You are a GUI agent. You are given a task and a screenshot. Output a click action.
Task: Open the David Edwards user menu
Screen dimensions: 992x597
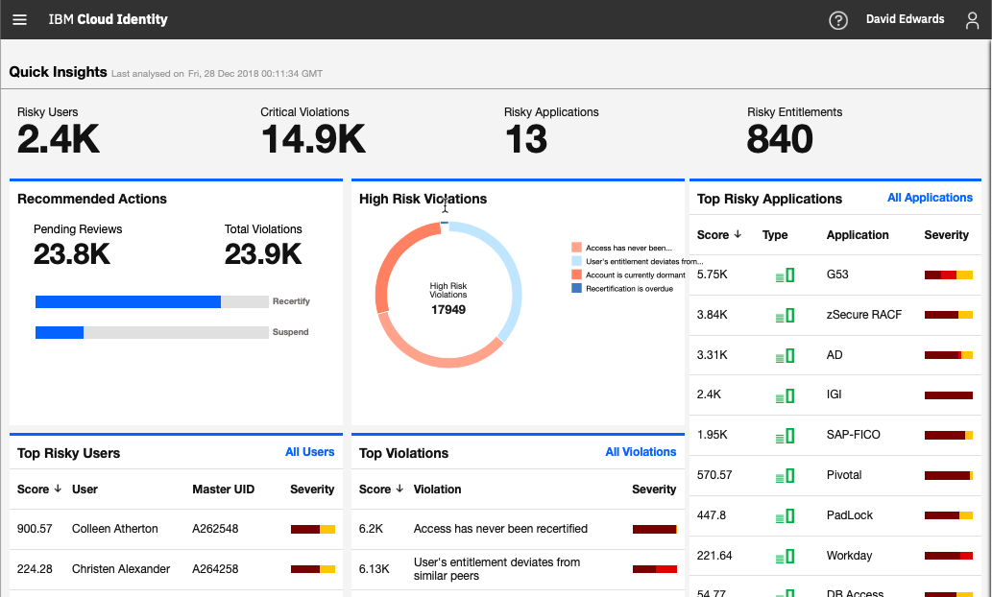[x=905, y=19]
